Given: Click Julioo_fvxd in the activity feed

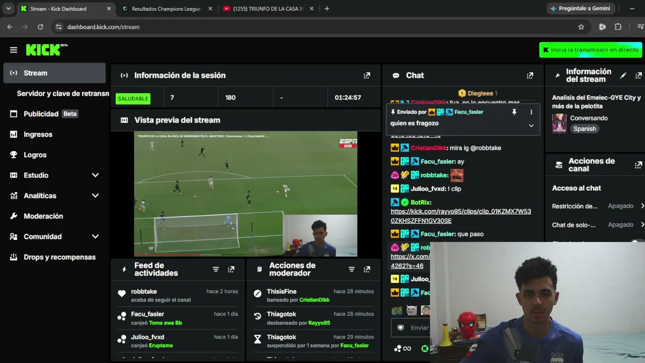Looking at the screenshot, I should coord(148,337).
